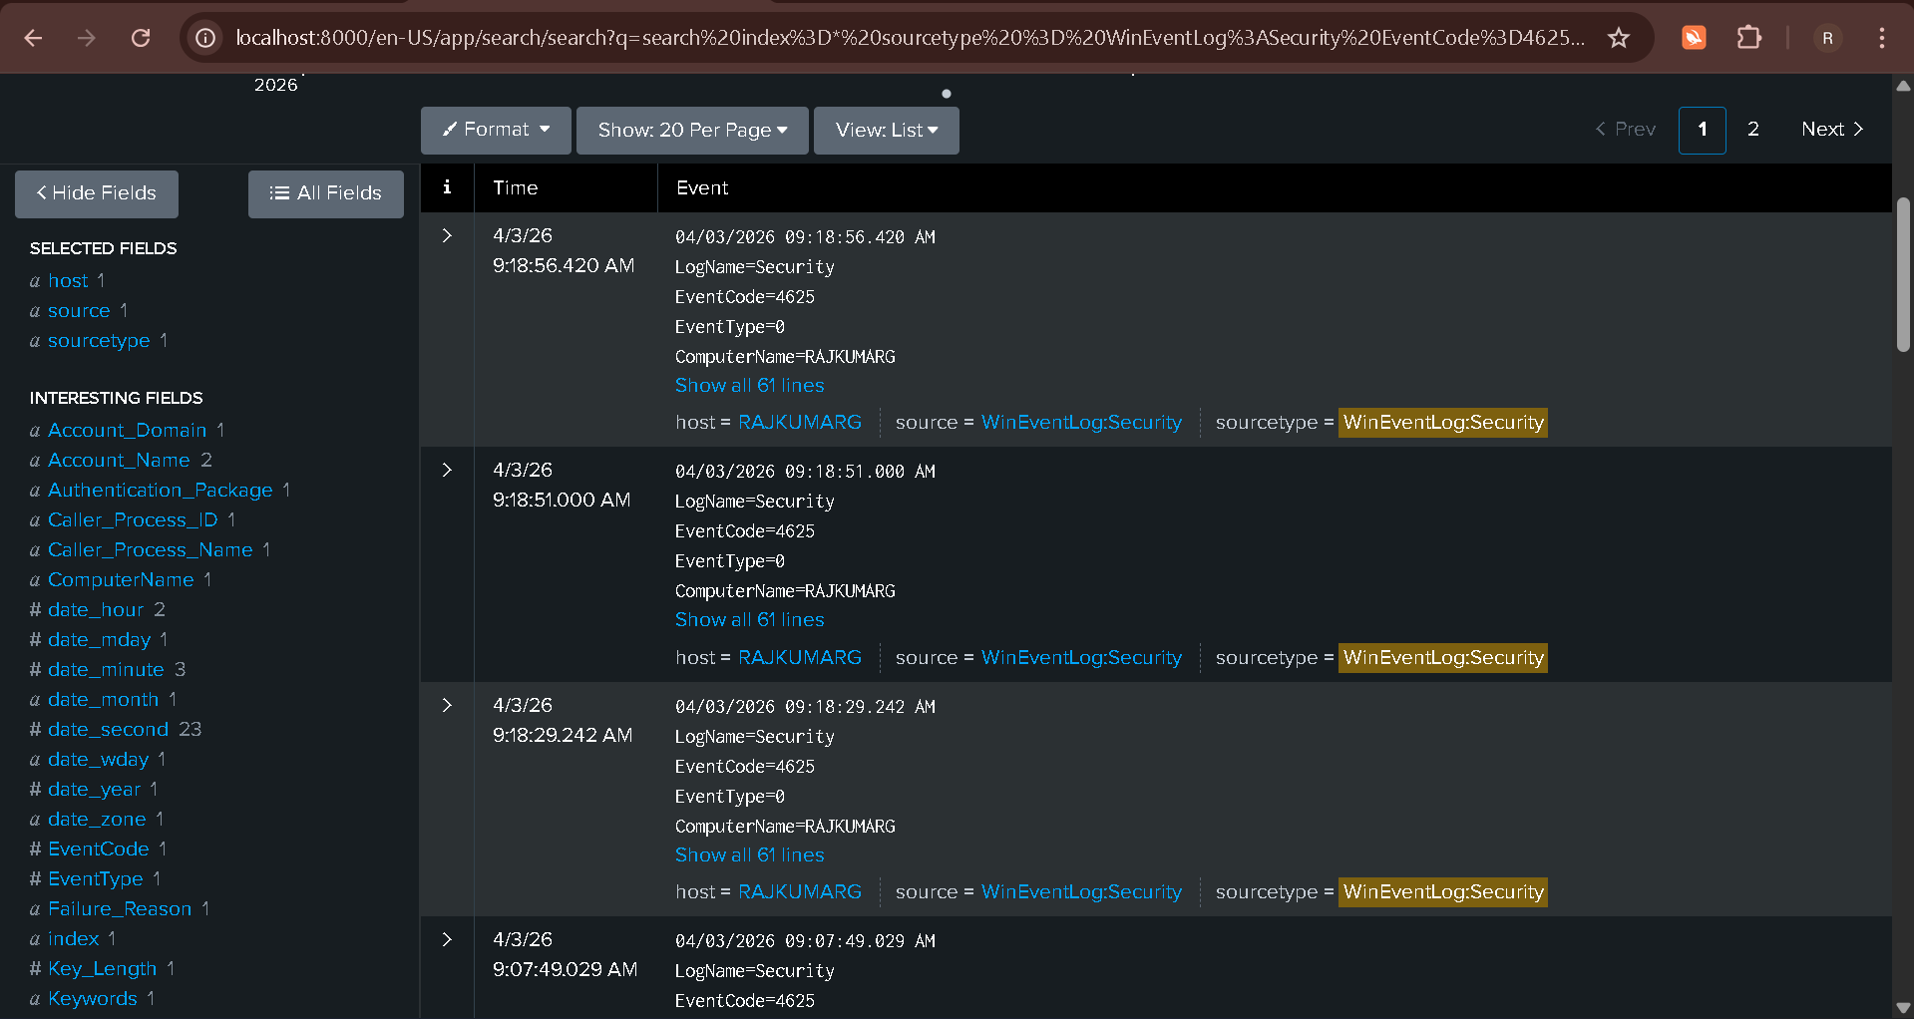Image resolution: width=1914 pixels, height=1019 pixels.
Task: Open the browser extensions puzzle icon
Action: pyautogui.click(x=1748, y=38)
